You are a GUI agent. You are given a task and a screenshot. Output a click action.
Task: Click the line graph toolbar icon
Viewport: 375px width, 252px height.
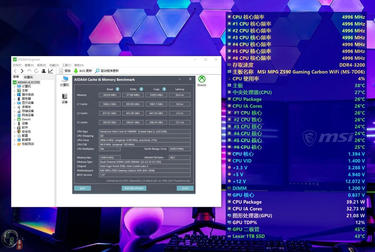point(51,71)
